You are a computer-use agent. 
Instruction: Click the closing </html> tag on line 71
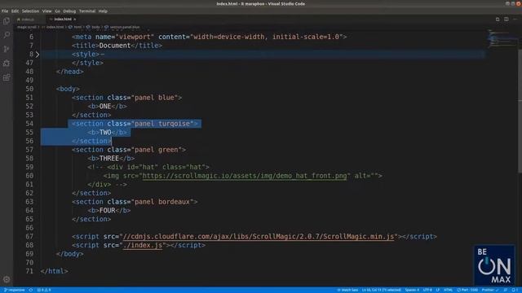pos(55,271)
